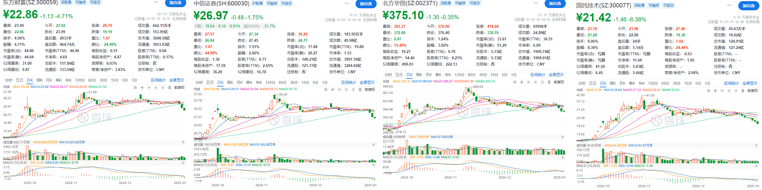The height and width of the screenshot is (190, 762).
Task: Shift the 东方财富 chart left with arrow
Action: (156, 88)
